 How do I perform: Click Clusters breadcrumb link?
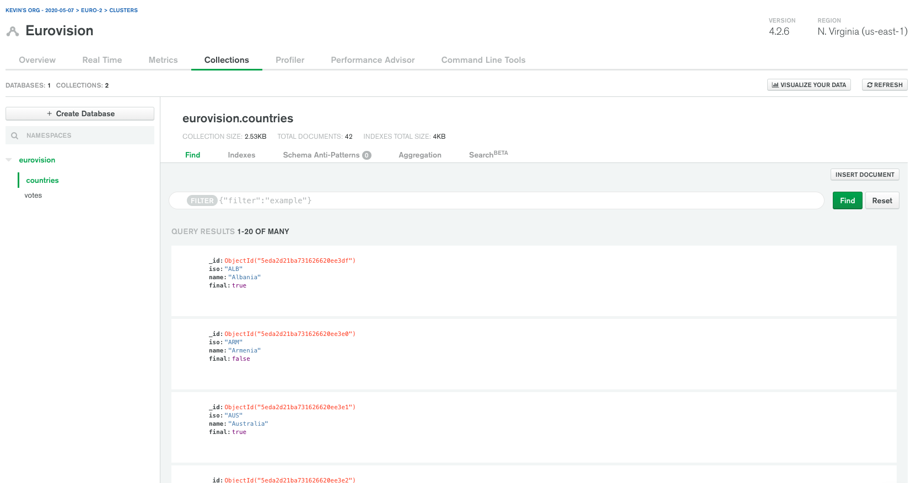[x=123, y=10]
